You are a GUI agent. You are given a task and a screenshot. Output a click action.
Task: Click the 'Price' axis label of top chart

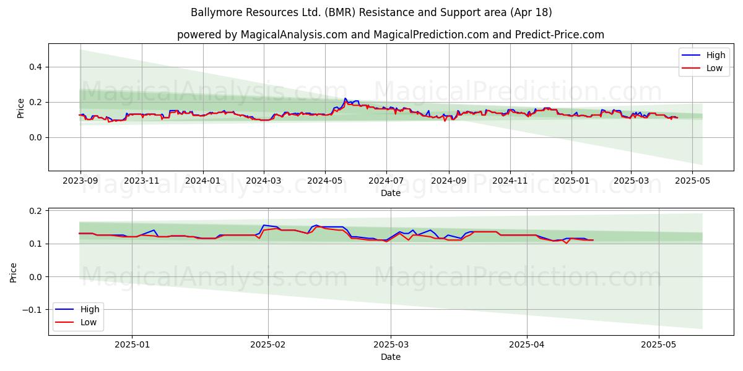click(x=20, y=108)
